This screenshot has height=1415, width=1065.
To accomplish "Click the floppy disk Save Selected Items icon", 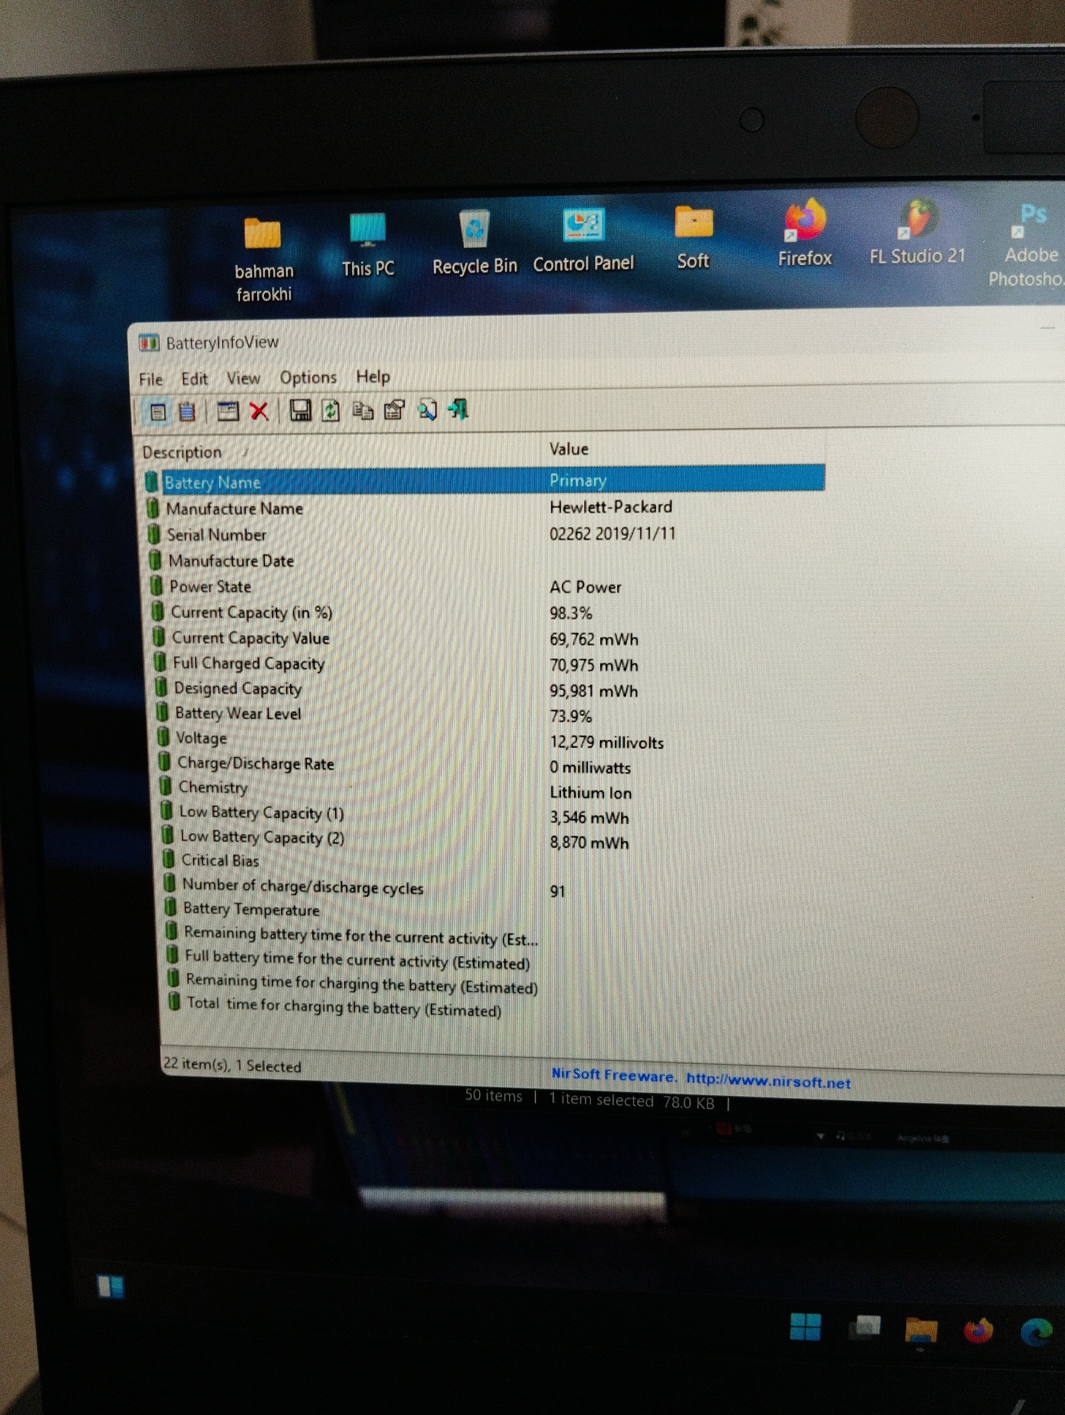I will (x=300, y=410).
